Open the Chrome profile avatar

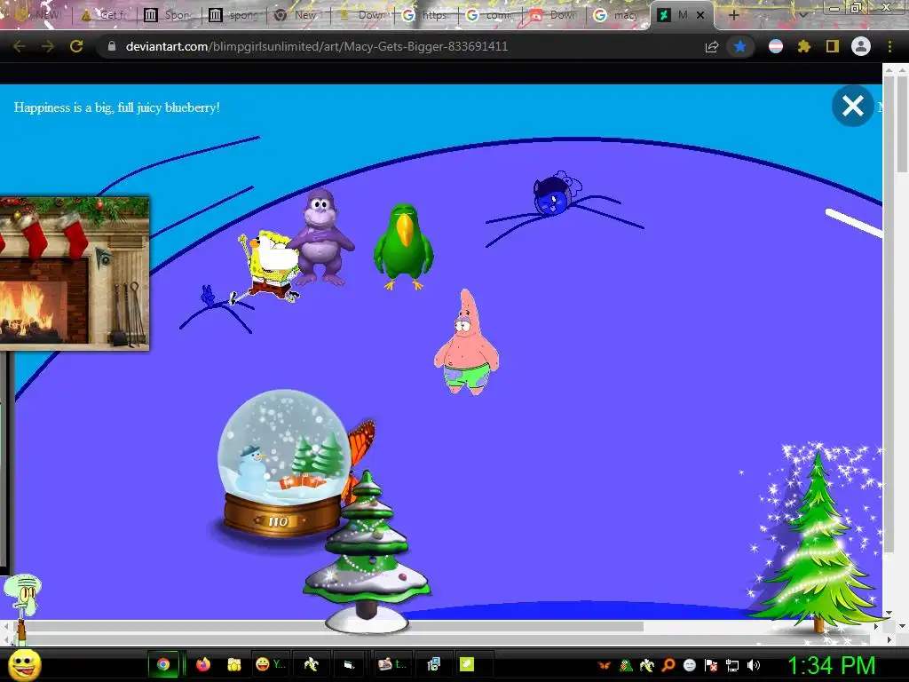861,46
